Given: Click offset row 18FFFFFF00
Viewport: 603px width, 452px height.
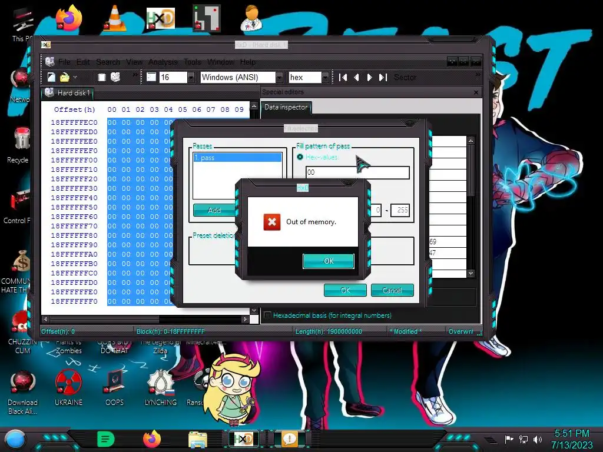Looking at the screenshot, I should click(x=74, y=160).
